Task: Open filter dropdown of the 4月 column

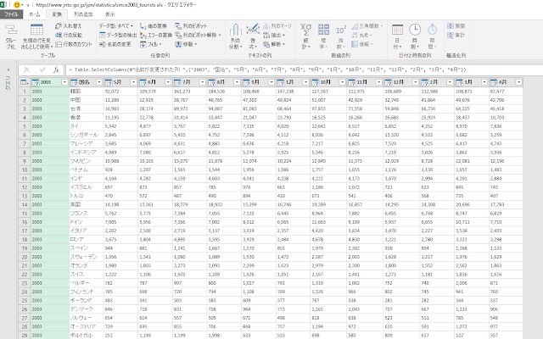Action: [518, 82]
